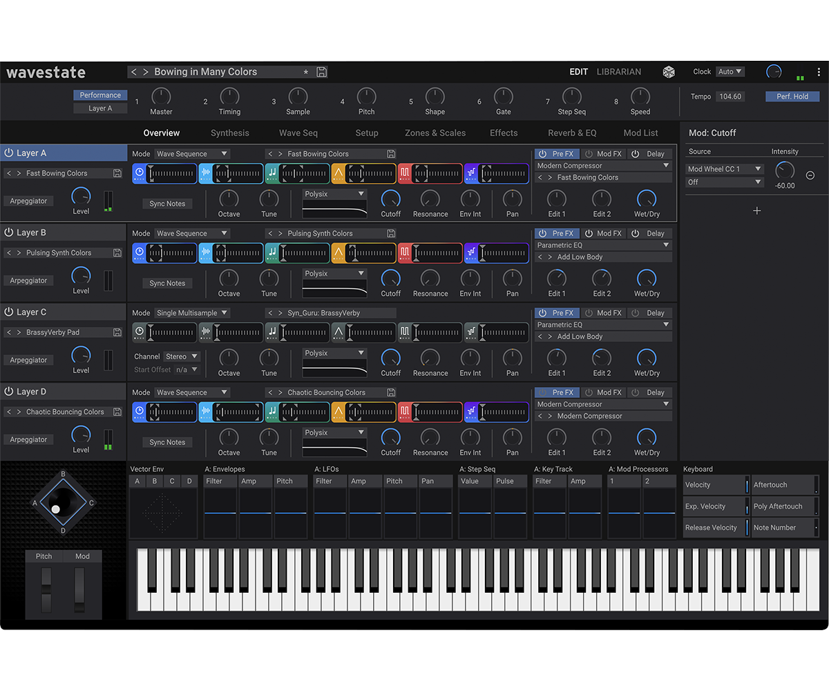This screenshot has height=691, width=829.
Task: Toggle Layer A Delay power
Action: point(635,154)
